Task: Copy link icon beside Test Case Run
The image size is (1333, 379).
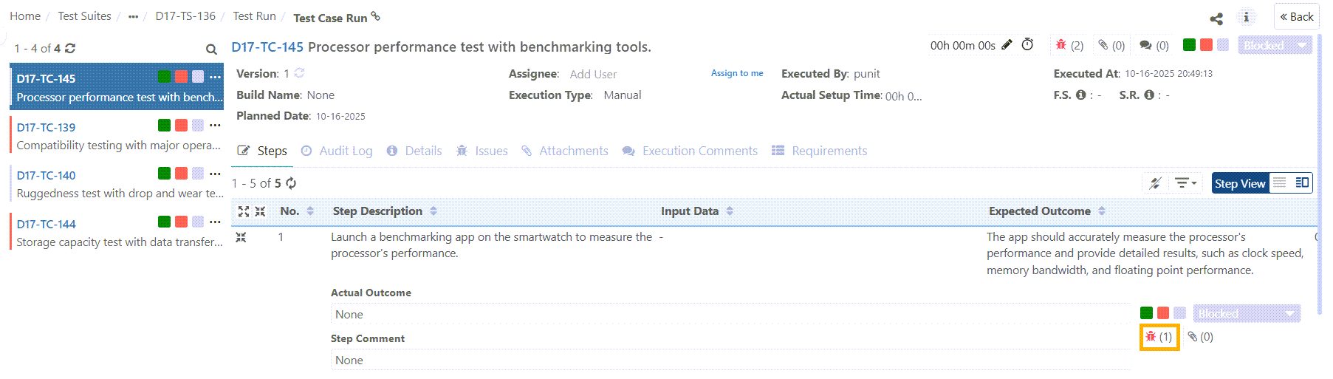Action: pos(376,16)
